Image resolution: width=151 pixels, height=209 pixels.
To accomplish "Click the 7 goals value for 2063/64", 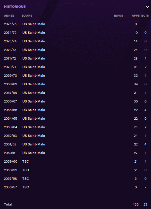I will click(146, 127).
